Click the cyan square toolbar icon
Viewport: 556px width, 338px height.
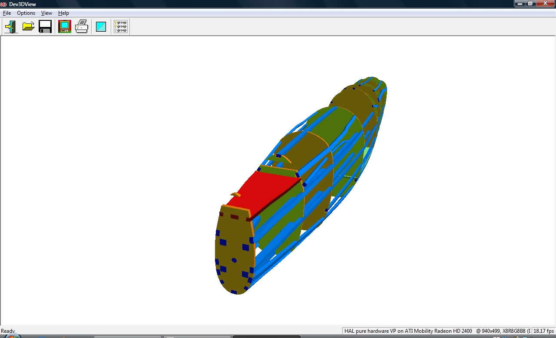[101, 27]
